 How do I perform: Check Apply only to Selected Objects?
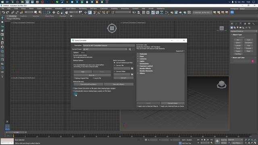[137, 106]
